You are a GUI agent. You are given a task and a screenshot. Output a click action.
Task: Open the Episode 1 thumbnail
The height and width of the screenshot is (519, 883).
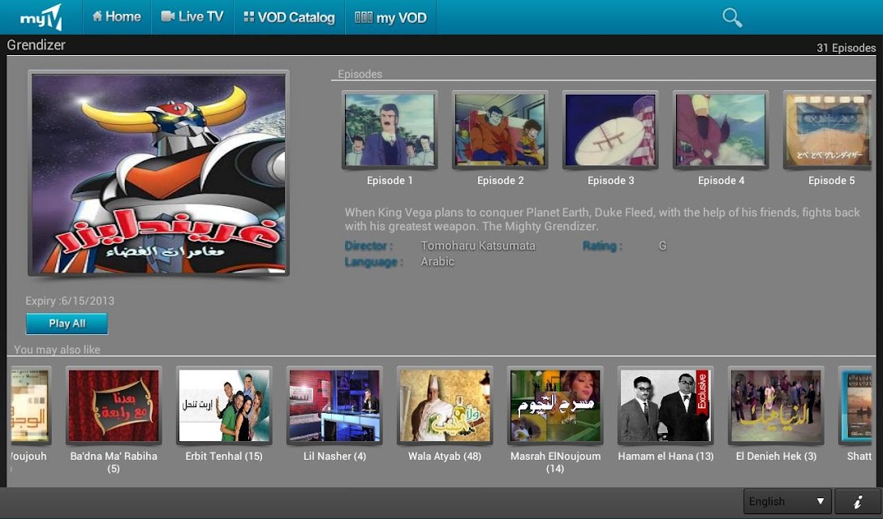[390, 130]
